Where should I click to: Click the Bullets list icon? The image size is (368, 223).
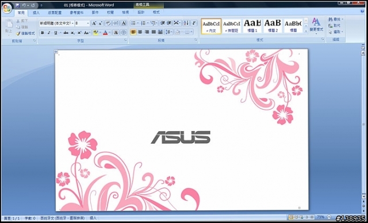(x=133, y=23)
